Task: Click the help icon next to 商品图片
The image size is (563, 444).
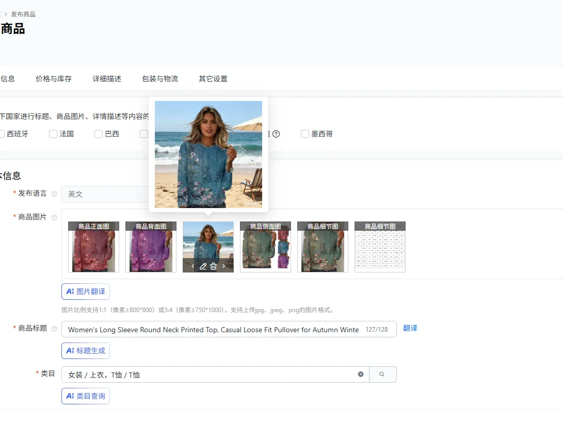Action: (54, 217)
